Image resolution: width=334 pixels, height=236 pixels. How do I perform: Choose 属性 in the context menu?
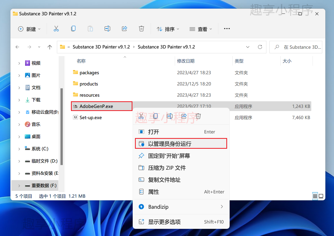point(181,192)
